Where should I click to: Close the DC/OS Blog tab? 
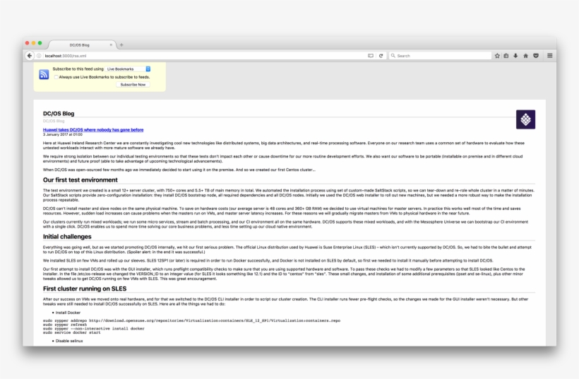(111, 45)
